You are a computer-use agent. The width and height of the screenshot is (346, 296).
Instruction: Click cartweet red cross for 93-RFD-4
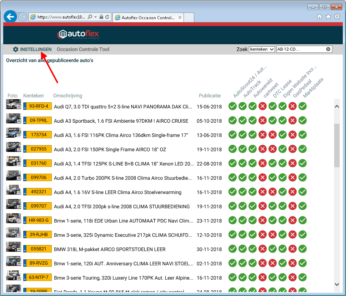(262, 106)
